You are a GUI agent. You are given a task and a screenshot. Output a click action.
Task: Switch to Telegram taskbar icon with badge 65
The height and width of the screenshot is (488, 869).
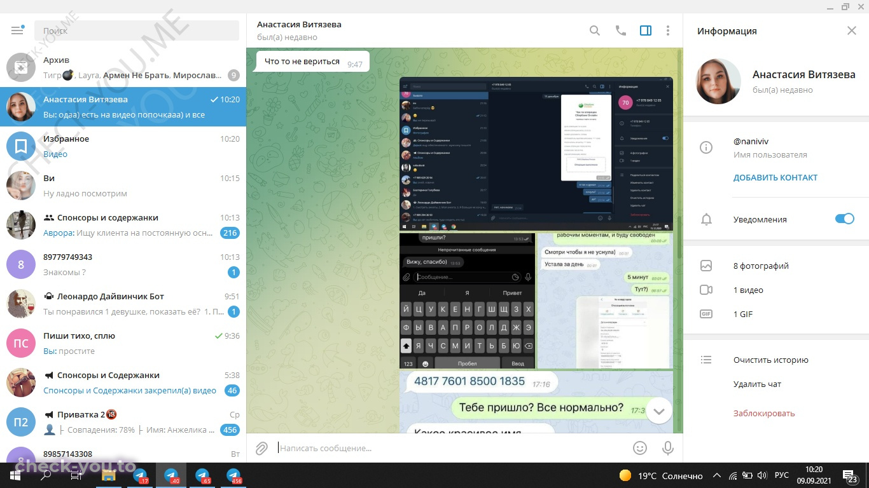point(202,475)
